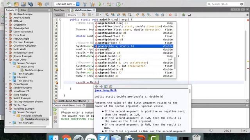Click the Search field at top right
Screen dimensions: 250x140
point(225,4)
